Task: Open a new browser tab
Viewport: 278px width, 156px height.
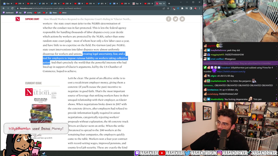Action: click(169, 3)
